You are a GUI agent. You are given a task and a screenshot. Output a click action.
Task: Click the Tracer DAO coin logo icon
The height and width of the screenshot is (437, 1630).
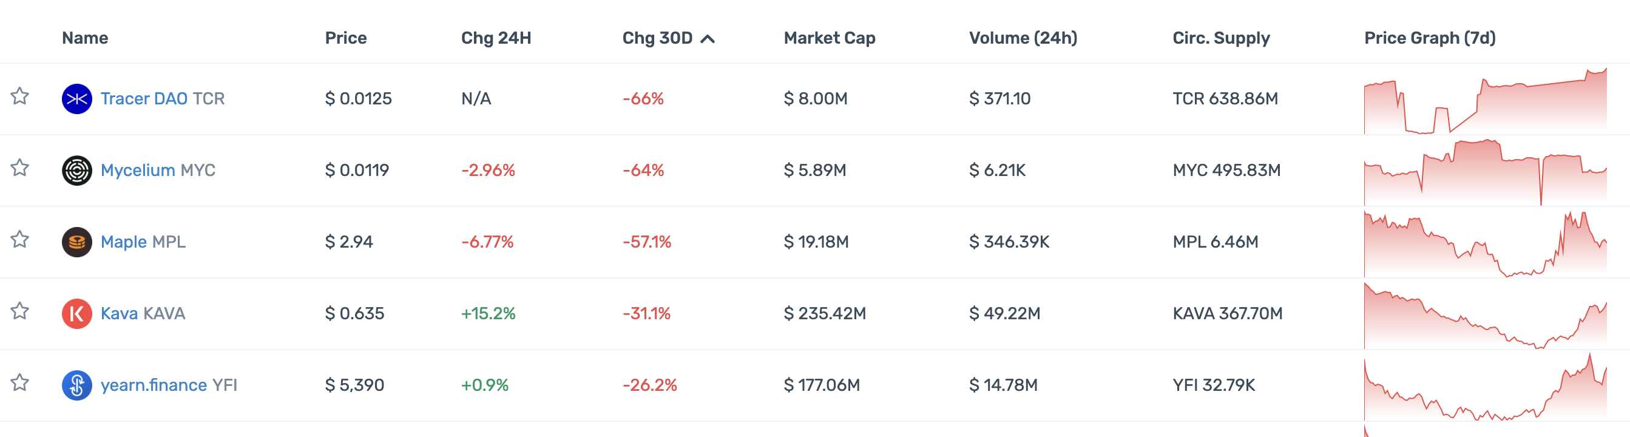click(76, 100)
